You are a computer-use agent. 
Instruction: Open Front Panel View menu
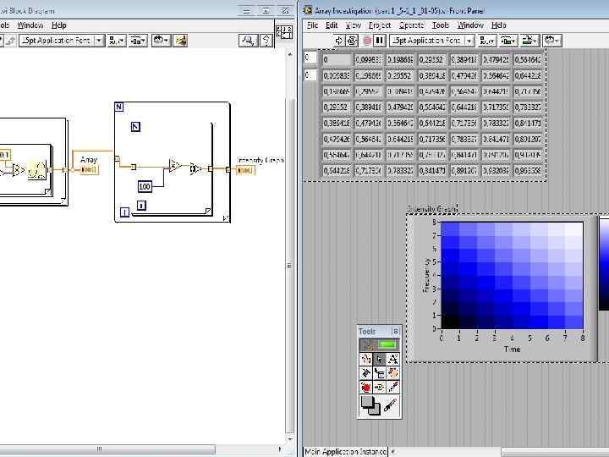tap(353, 25)
